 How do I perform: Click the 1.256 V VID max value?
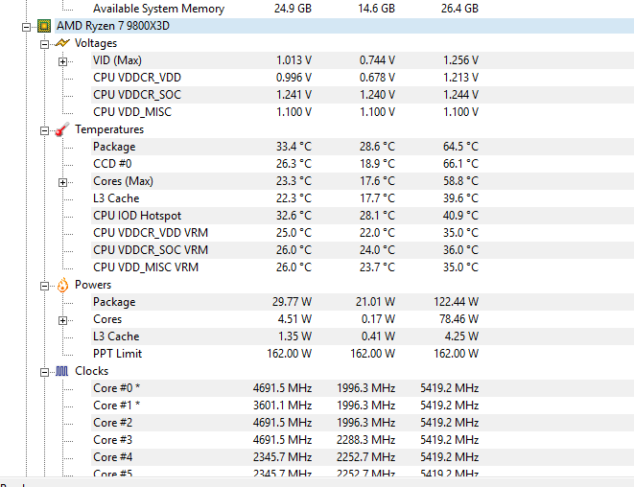(461, 60)
